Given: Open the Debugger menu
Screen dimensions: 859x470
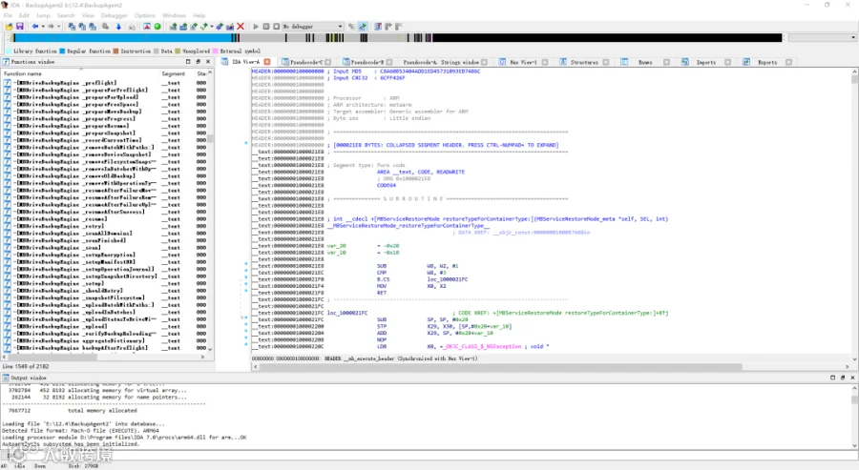Looking at the screenshot, I should (x=114, y=15).
